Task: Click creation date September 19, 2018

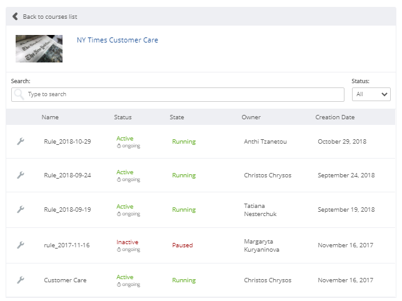Action: [346, 210]
